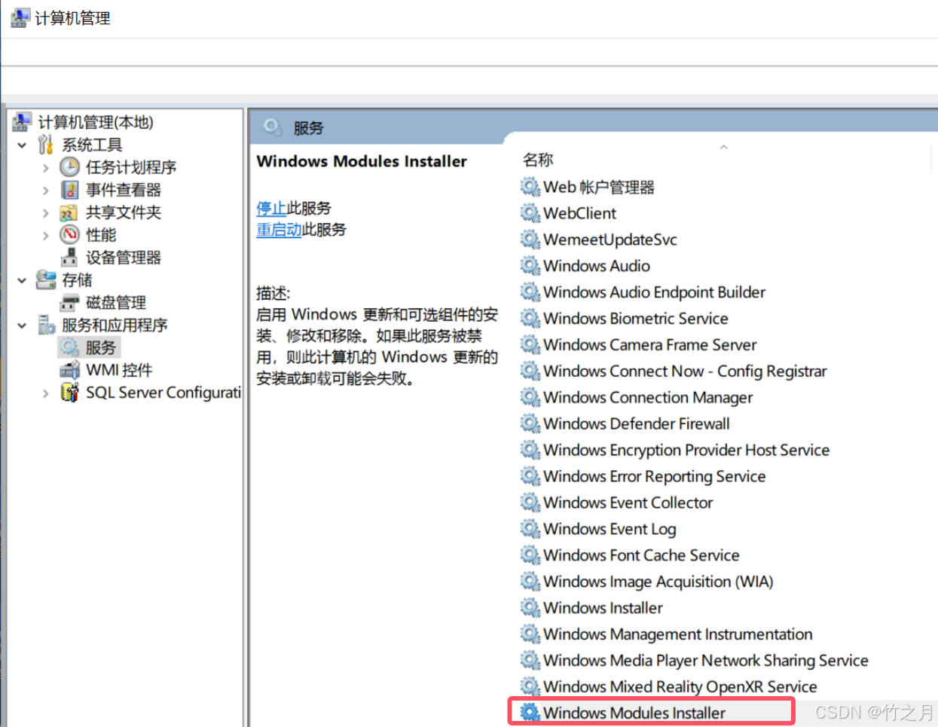Click the SQL Server Configuration icon

69,393
